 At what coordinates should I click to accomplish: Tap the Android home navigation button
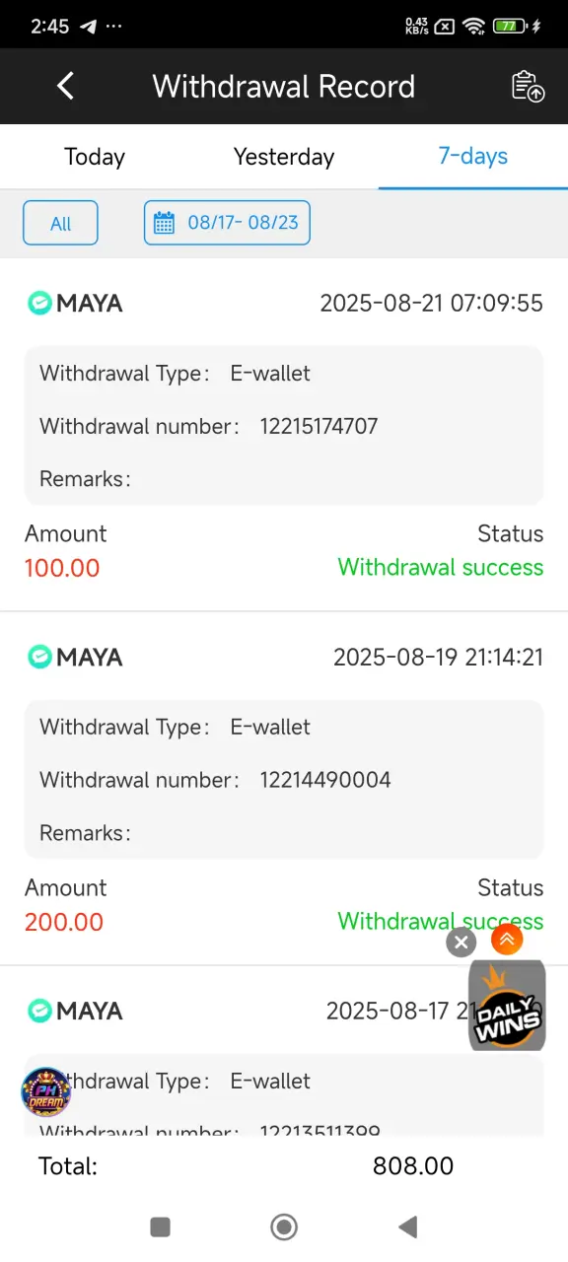click(x=284, y=1227)
